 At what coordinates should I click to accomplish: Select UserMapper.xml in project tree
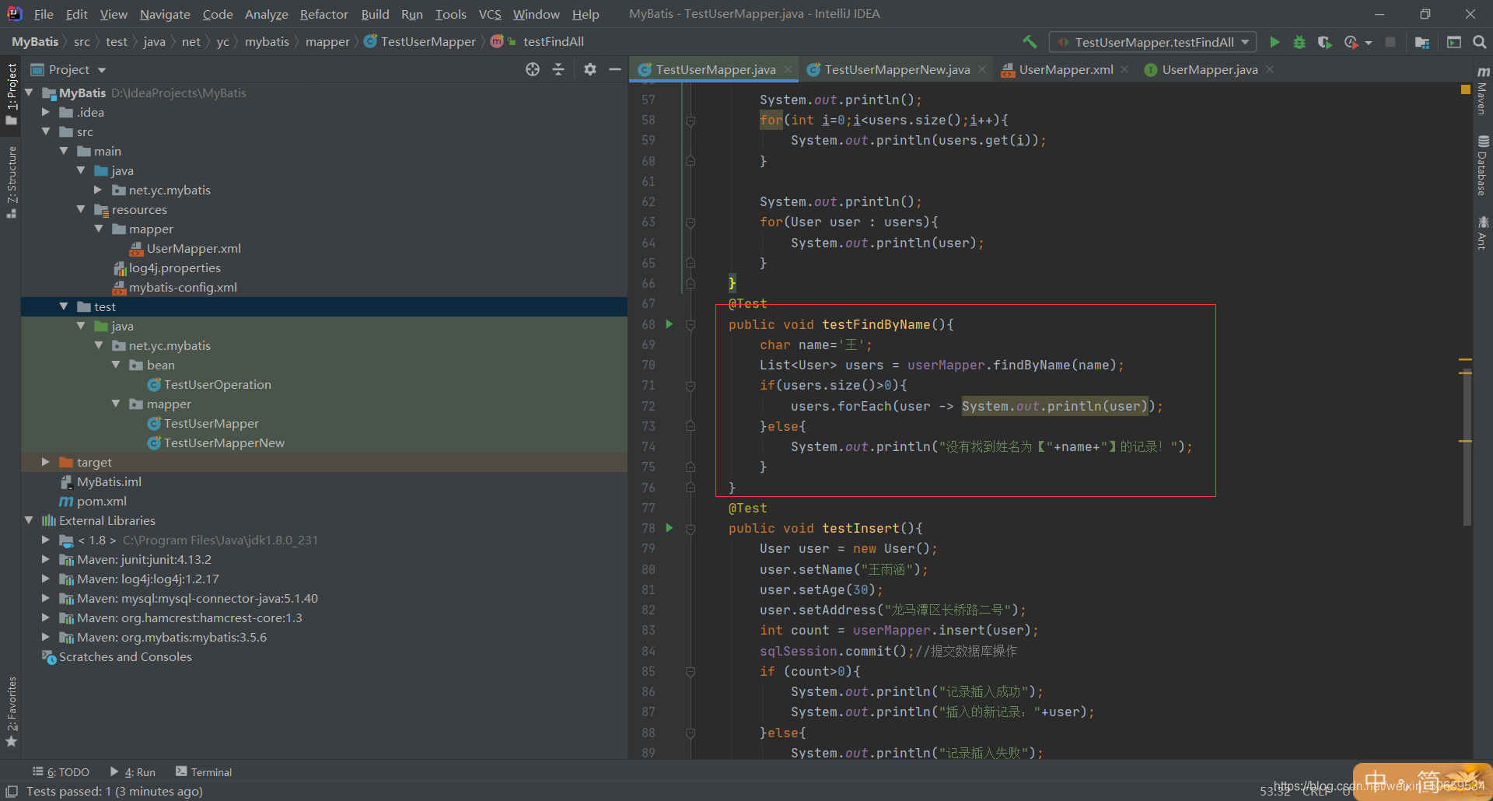[194, 248]
